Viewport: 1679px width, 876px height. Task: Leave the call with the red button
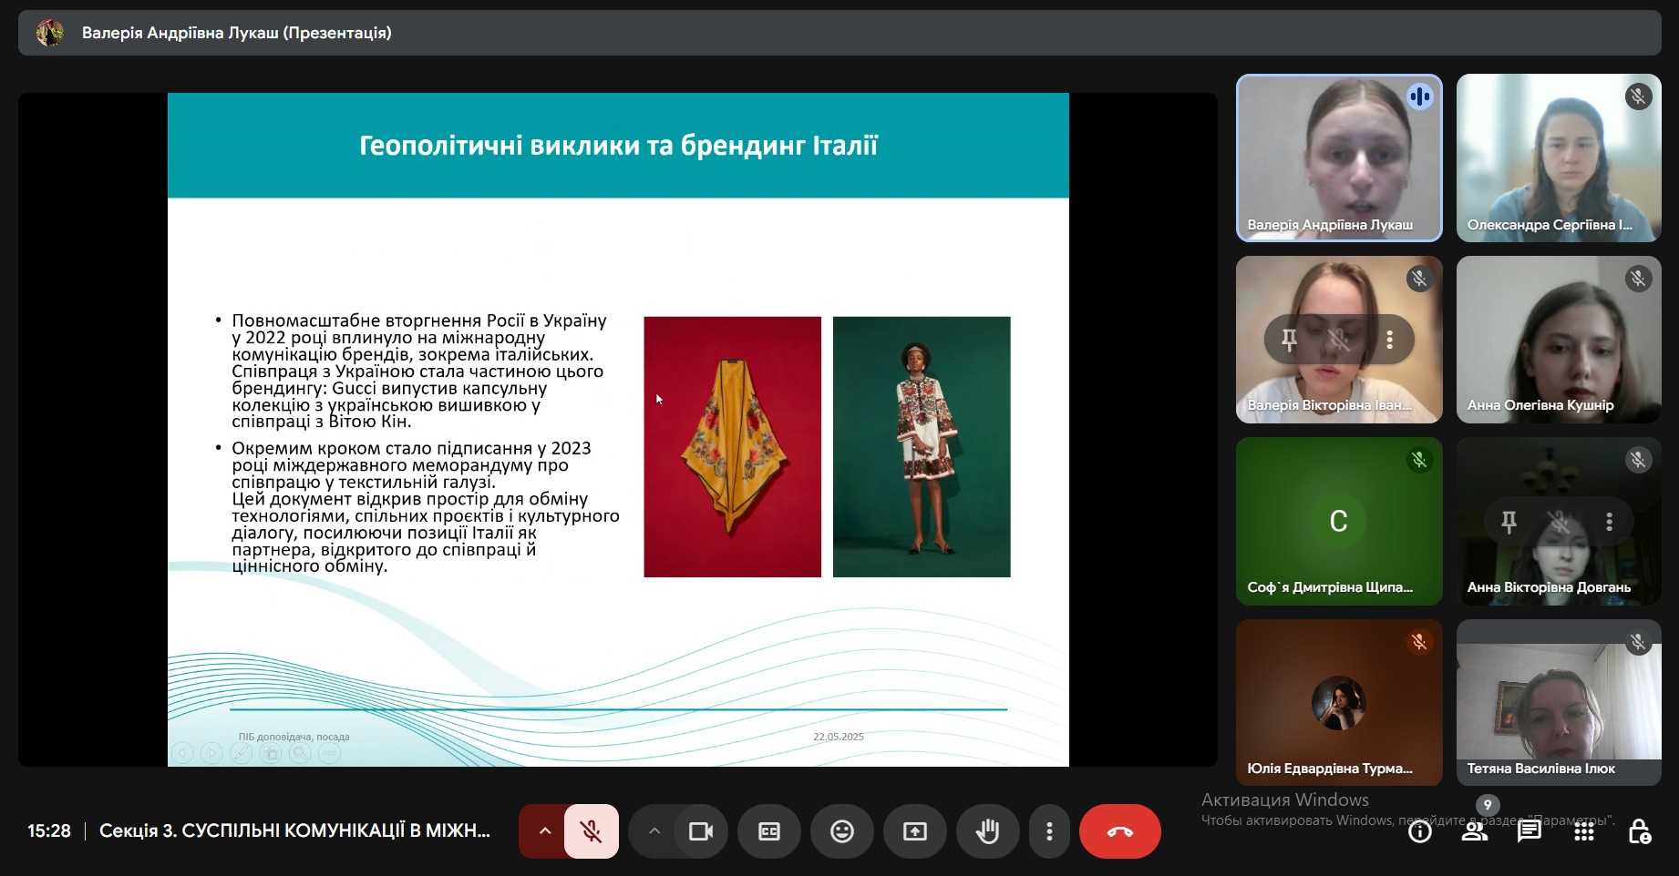1119,831
